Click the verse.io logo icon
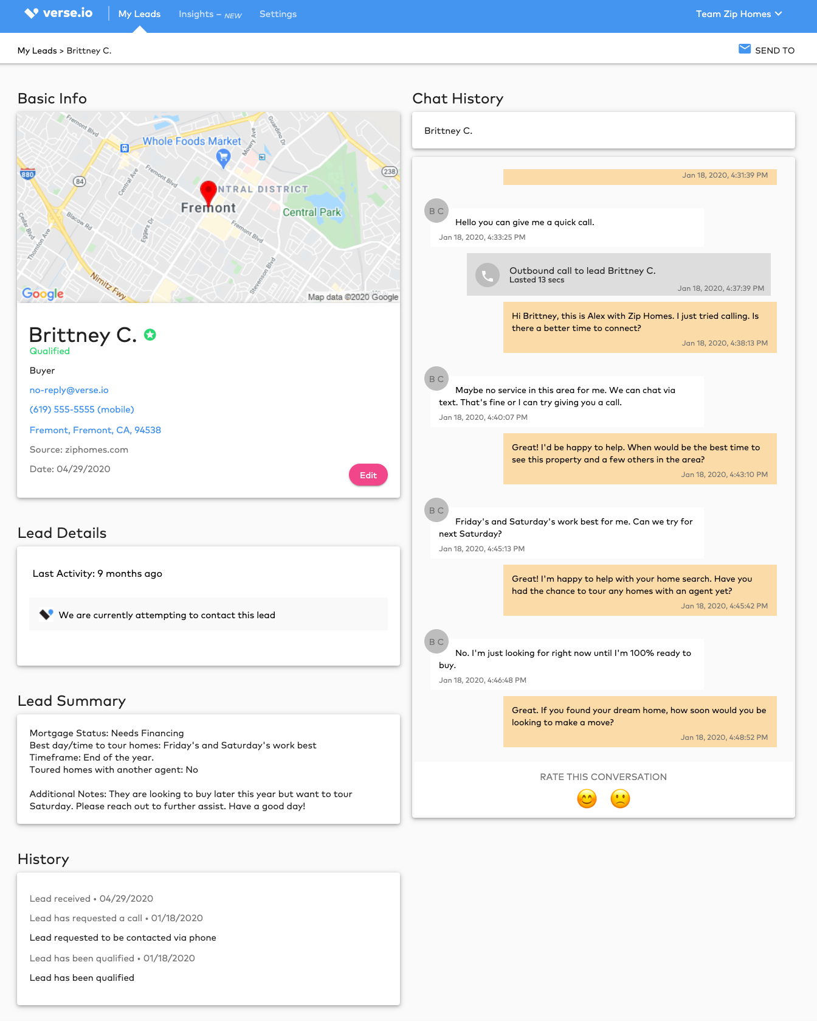 [32, 13]
